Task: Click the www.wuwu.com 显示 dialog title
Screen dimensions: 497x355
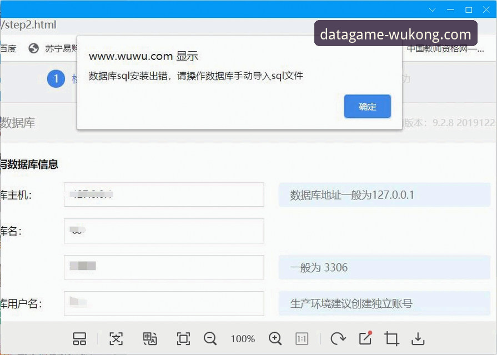Action: click(x=143, y=56)
